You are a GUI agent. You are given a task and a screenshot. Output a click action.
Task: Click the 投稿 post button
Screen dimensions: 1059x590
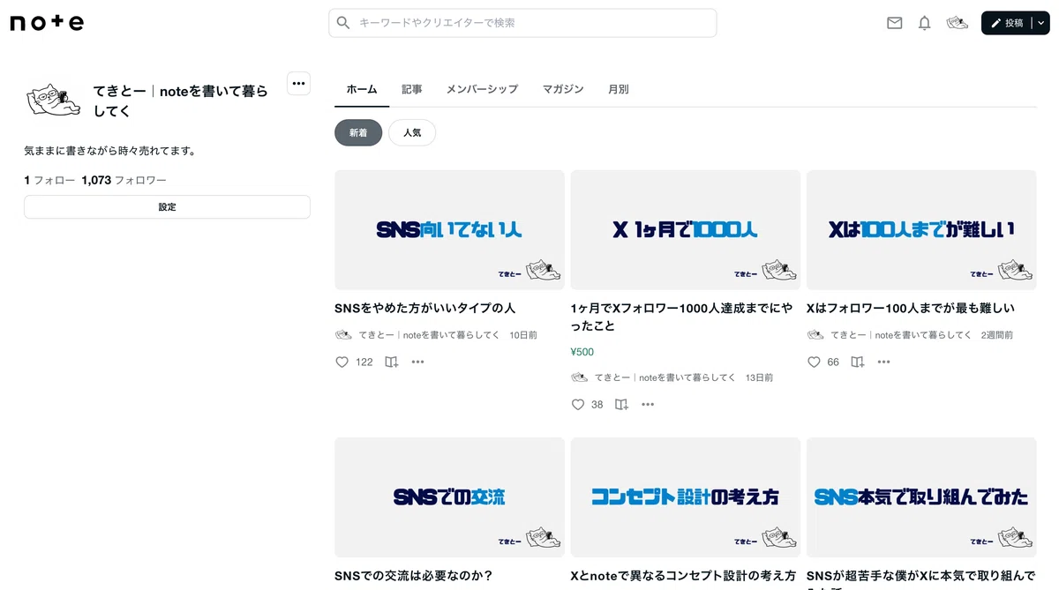tap(1007, 23)
